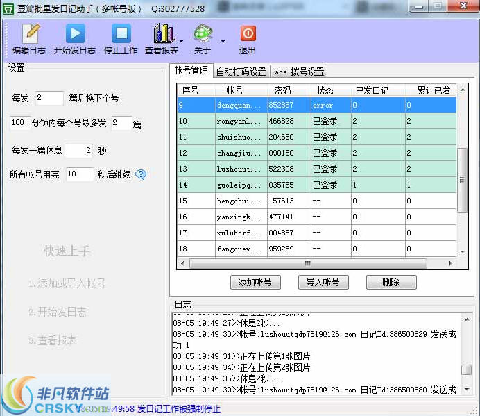Viewport: 480px width, 416px height.
Task: Select account row yanxingk...
Action: [x=317, y=217]
